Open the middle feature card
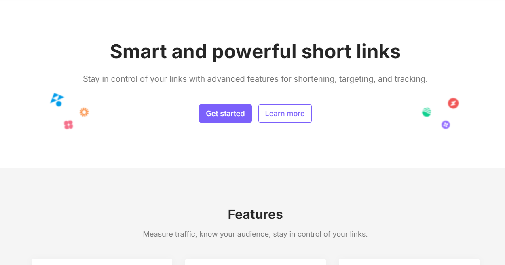505x265 pixels. pyautogui.click(x=256, y=262)
